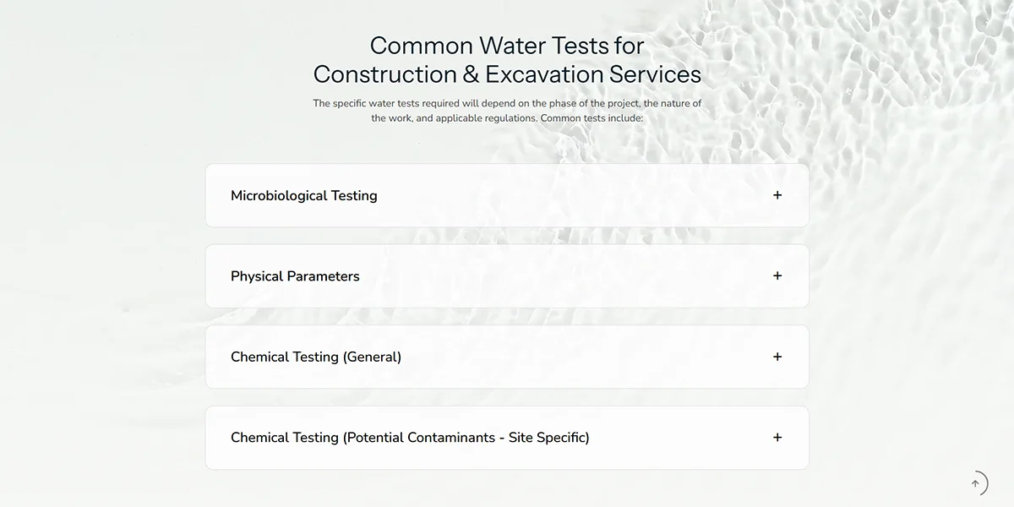Expand the Microbiological Testing accordion title
Screen dimensions: 1014x507
[304, 196]
